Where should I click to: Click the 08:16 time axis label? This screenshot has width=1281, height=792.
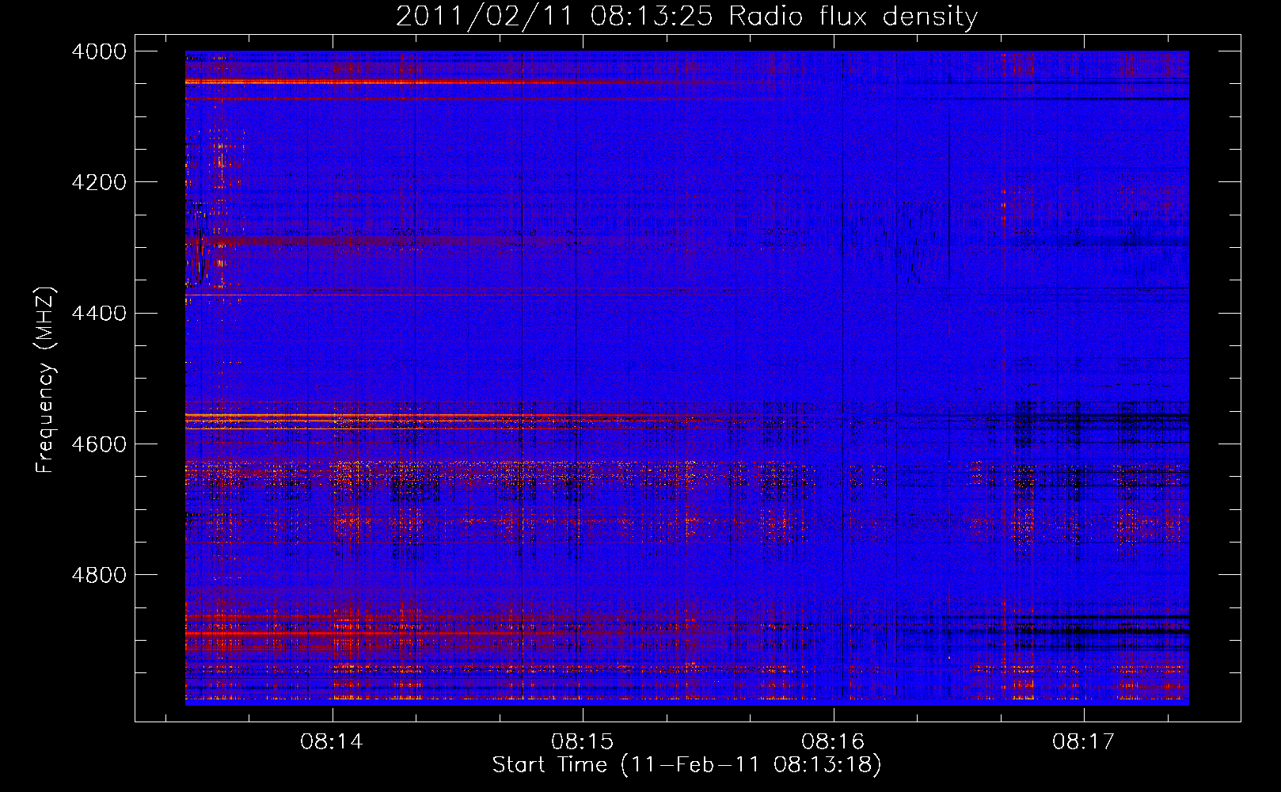(833, 741)
